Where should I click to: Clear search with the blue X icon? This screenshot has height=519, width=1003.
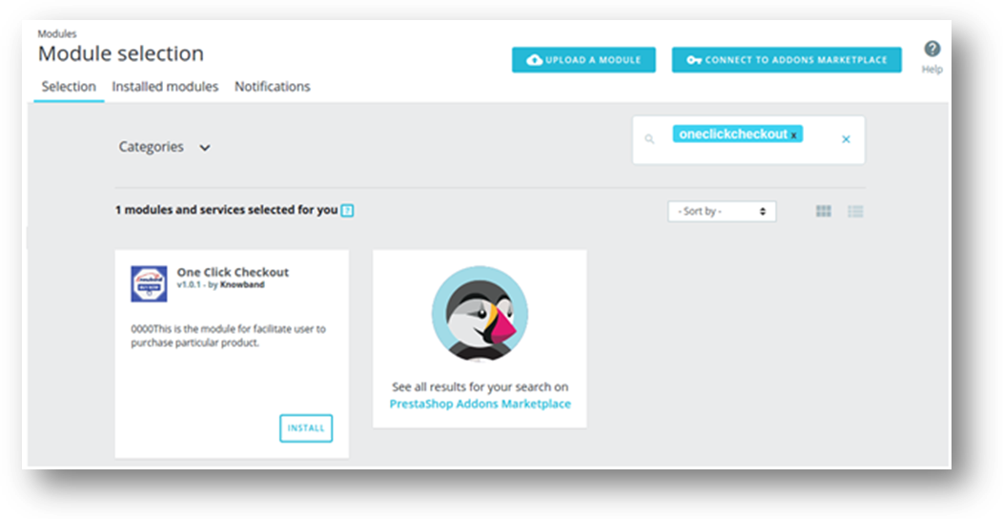click(x=846, y=139)
